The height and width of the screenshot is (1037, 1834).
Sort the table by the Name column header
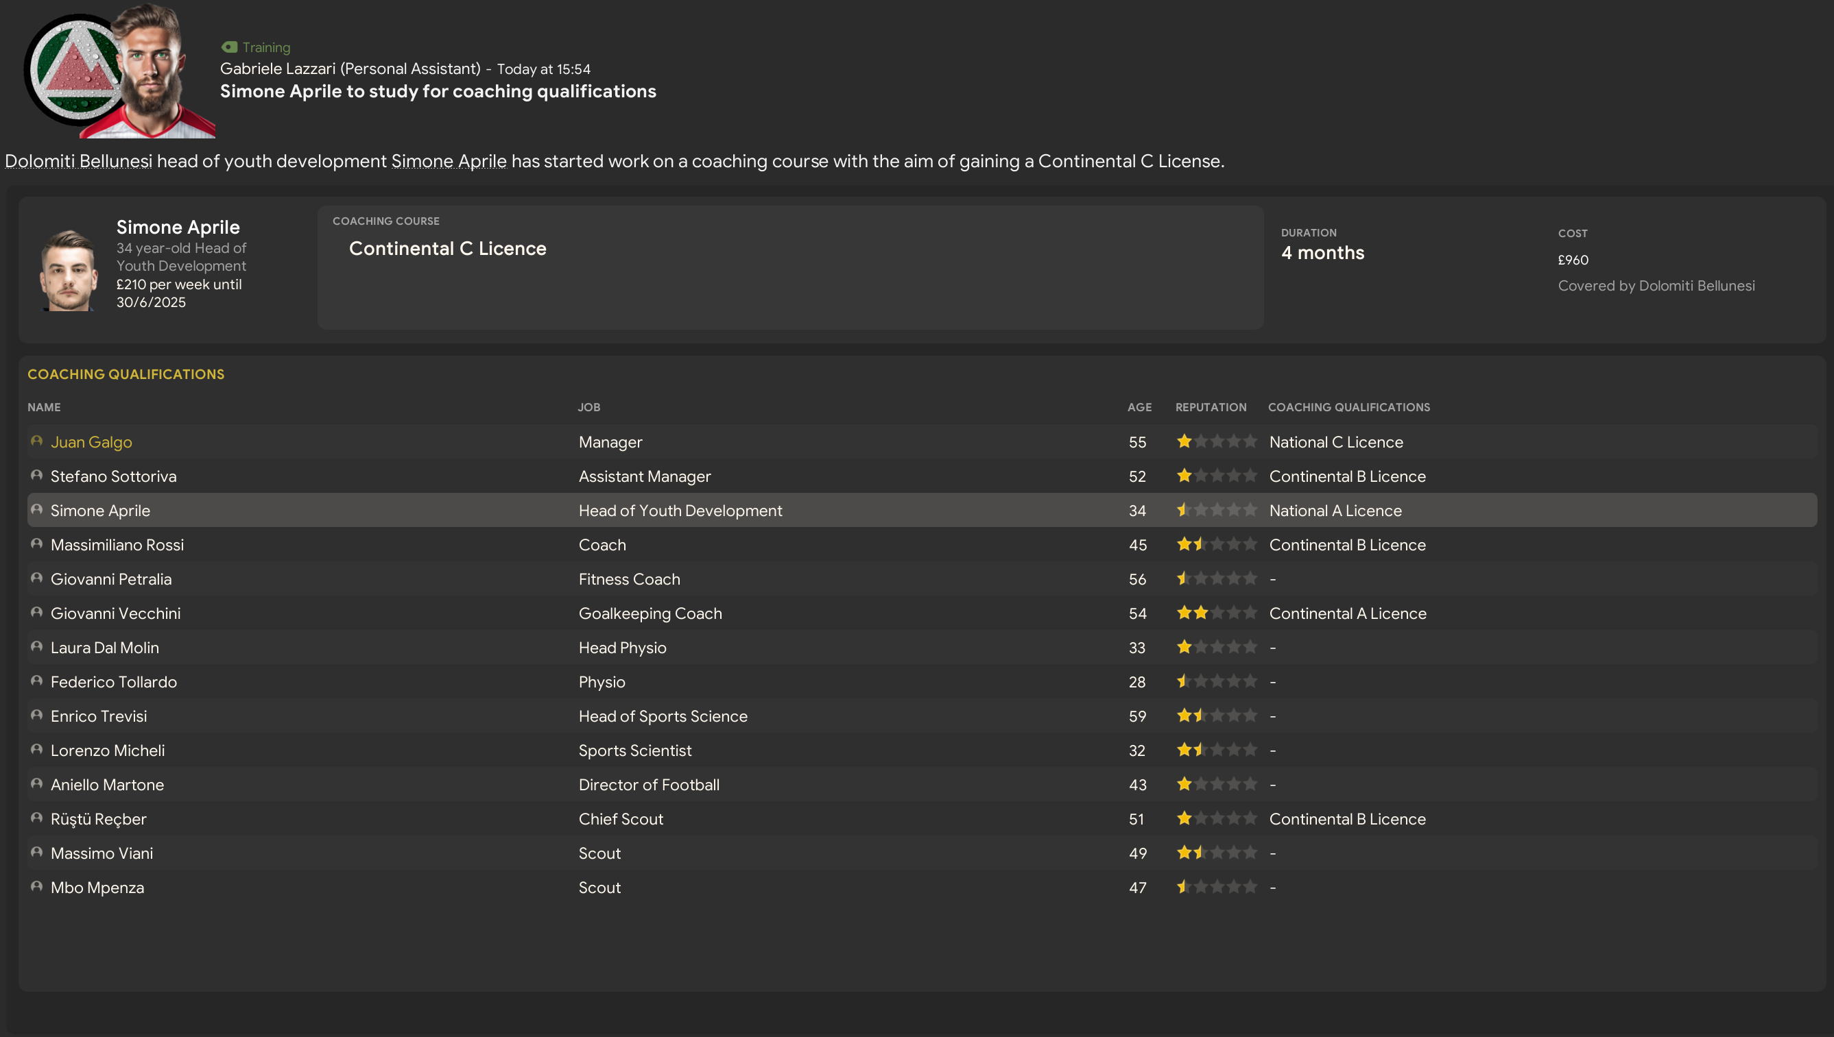pos(44,407)
